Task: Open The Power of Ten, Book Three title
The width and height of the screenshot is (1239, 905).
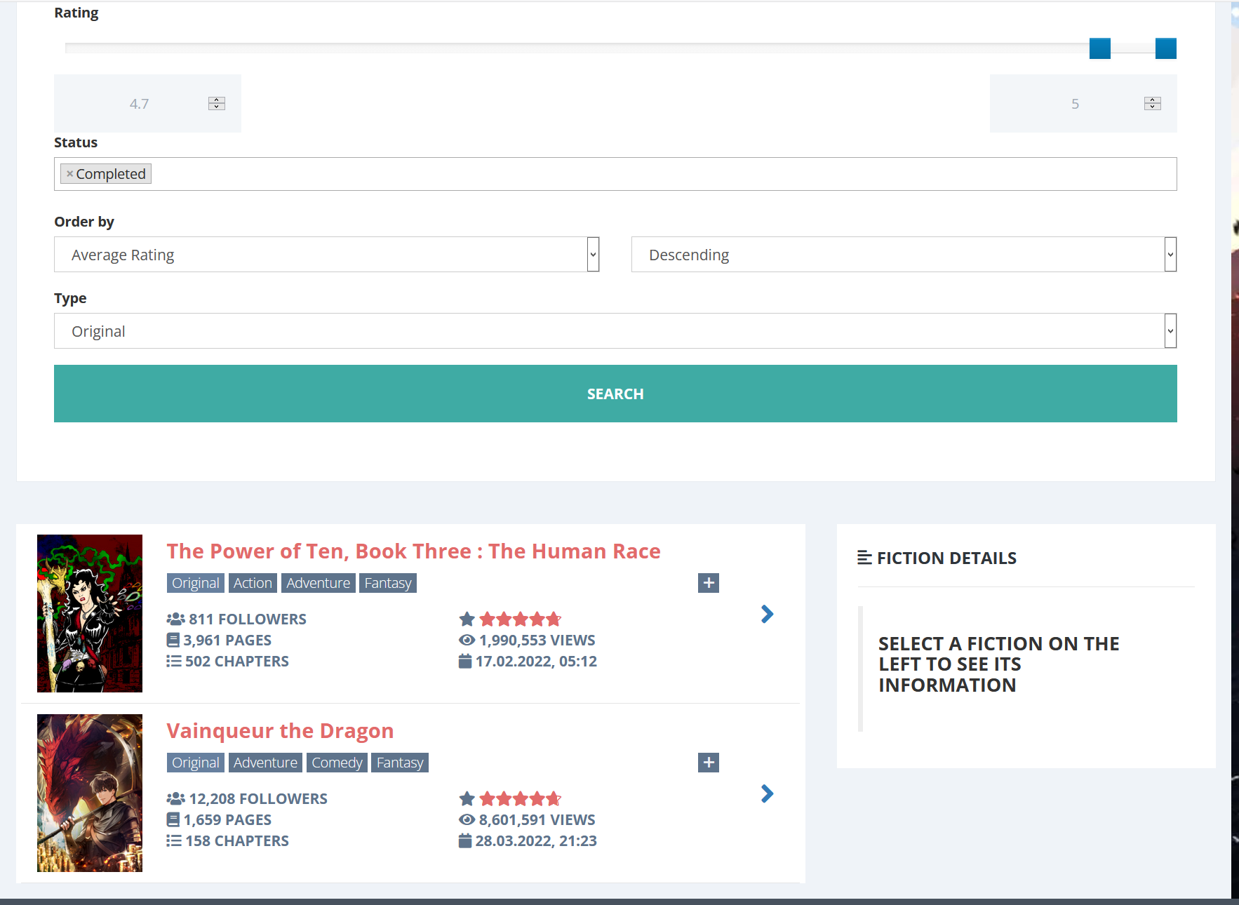Action: click(x=413, y=551)
